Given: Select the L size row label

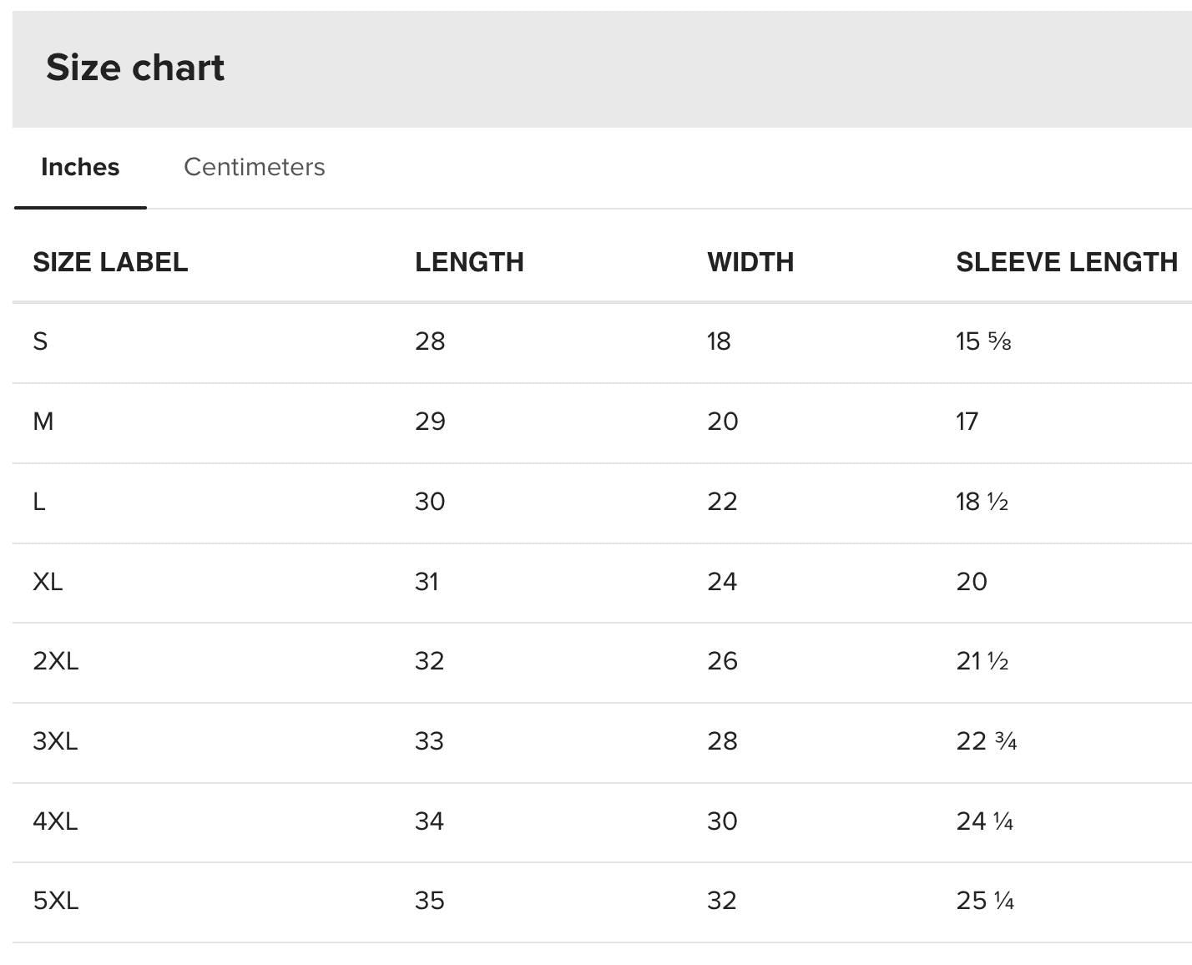Looking at the screenshot, I should (38, 502).
